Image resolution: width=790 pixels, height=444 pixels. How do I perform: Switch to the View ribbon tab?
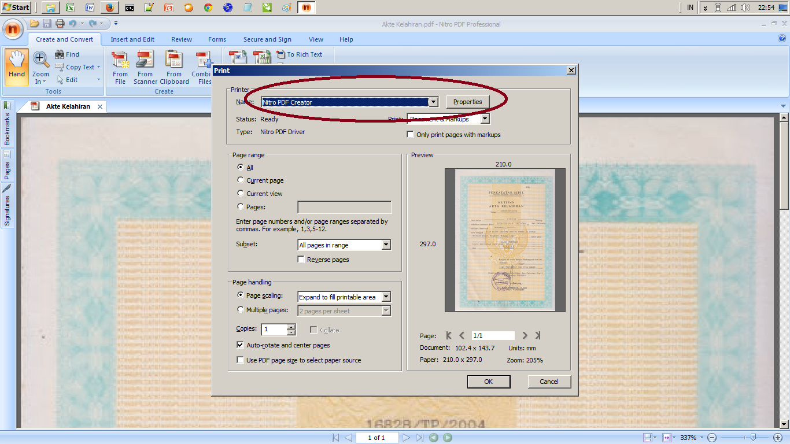pyautogui.click(x=316, y=39)
